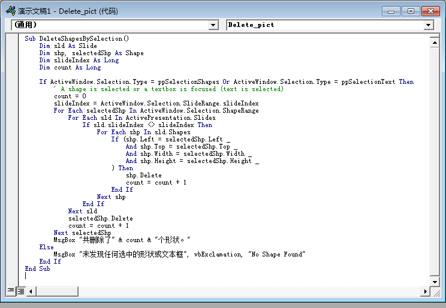
Task: Click the VBA code window title icon
Action: pos(11,11)
